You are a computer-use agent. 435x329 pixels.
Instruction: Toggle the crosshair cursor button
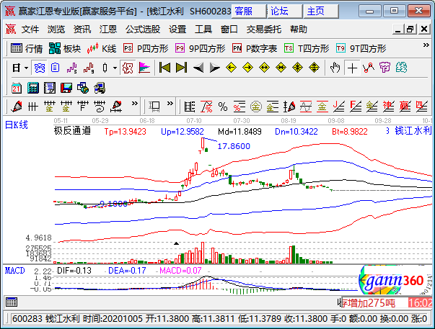coord(352,68)
